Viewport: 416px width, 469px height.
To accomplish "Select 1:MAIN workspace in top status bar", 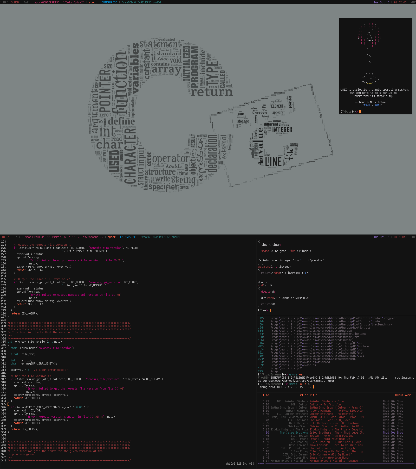I will (x=5, y=2).
